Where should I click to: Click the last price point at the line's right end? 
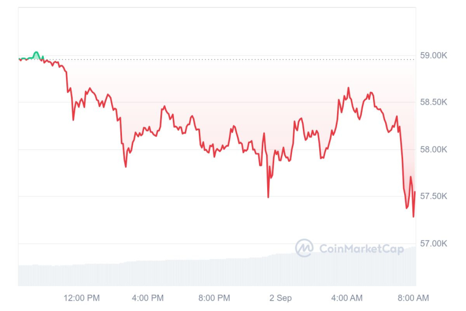pyautogui.click(x=415, y=192)
